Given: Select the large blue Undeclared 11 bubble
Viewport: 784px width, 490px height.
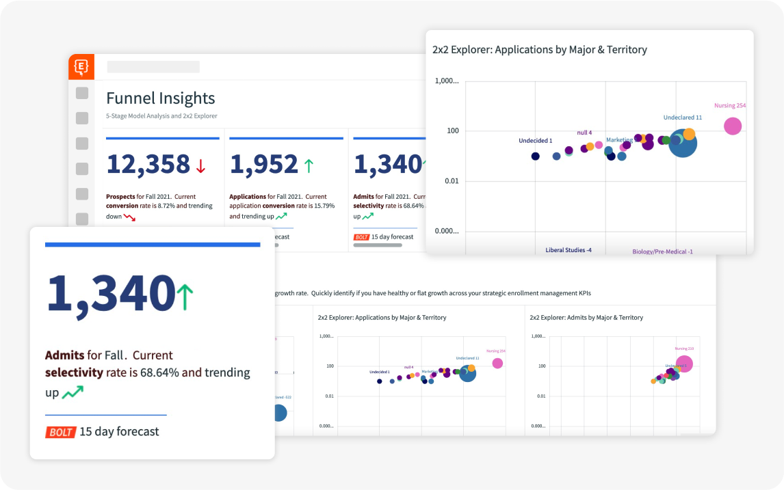Looking at the screenshot, I should (x=683, y=144).
